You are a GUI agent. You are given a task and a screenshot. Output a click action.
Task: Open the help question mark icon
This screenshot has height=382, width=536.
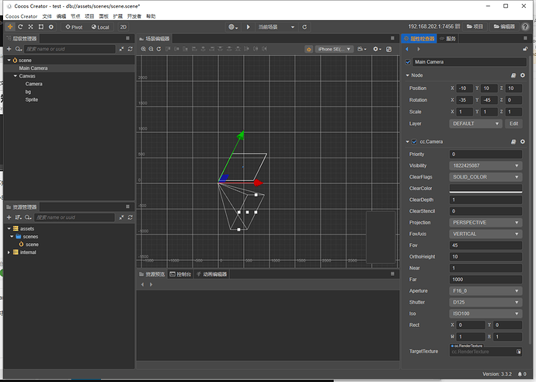[525, 26]
